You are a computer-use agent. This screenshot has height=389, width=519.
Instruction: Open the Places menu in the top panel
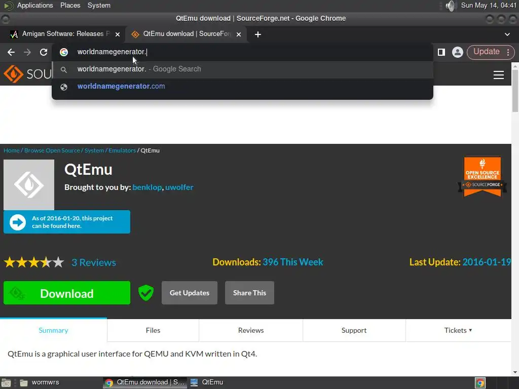point(70,5)
